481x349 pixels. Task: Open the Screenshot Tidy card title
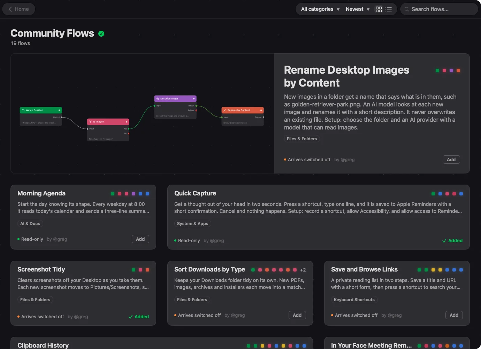pos(41,269)
